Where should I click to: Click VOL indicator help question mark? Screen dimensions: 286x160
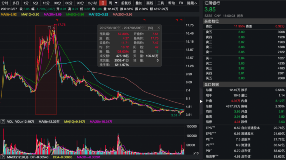pos(3,122)
